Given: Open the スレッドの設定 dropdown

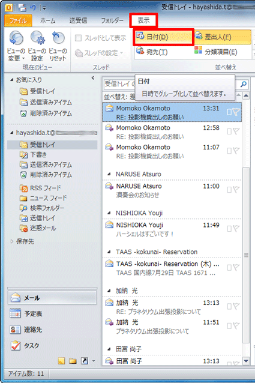Looking at the screenshot, I should coord(99,53).
